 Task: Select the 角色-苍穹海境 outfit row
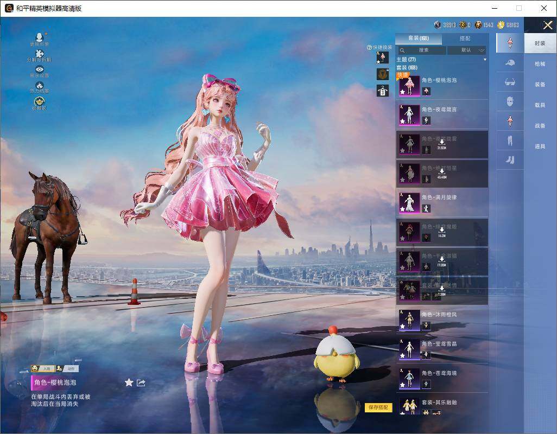click(x=441, y=378)
